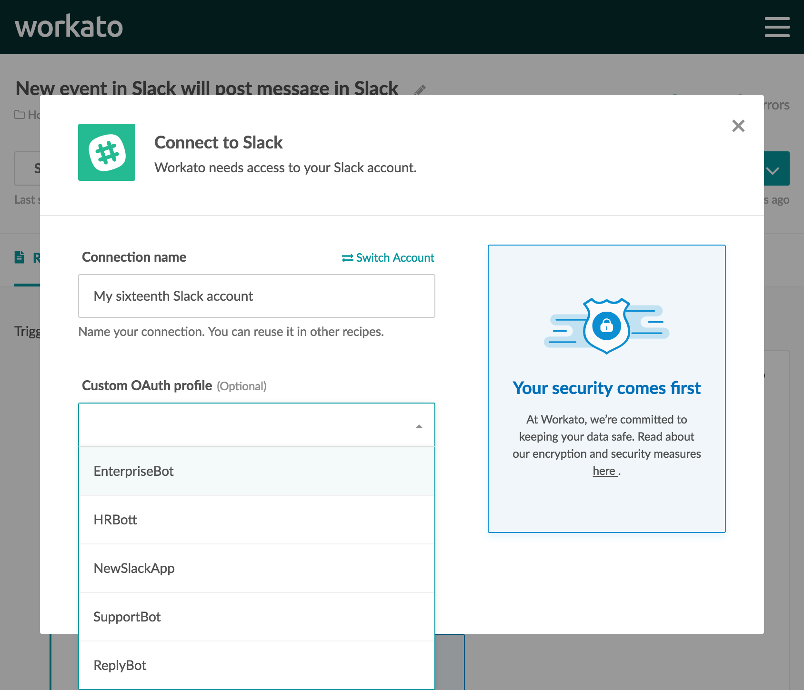Click the Switch Account link
Screen dimensions: 804x690
[395, 257]
